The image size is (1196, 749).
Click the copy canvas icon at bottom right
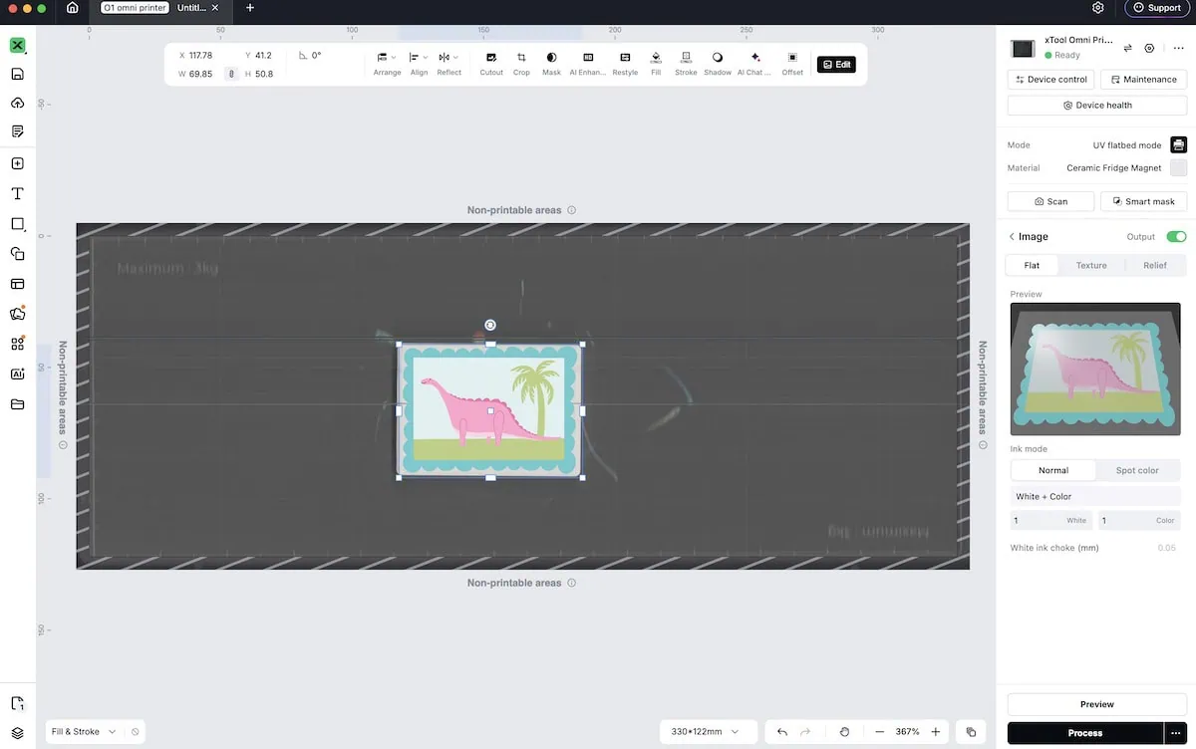970,732
